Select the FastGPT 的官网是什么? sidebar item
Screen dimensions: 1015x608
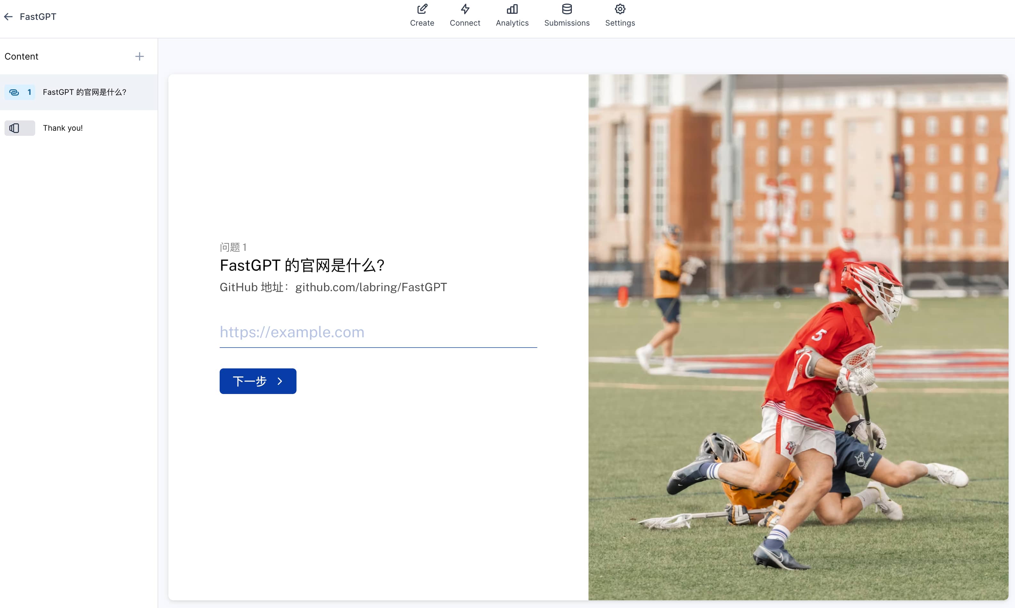pyautogui.click(x=84, y=92)
